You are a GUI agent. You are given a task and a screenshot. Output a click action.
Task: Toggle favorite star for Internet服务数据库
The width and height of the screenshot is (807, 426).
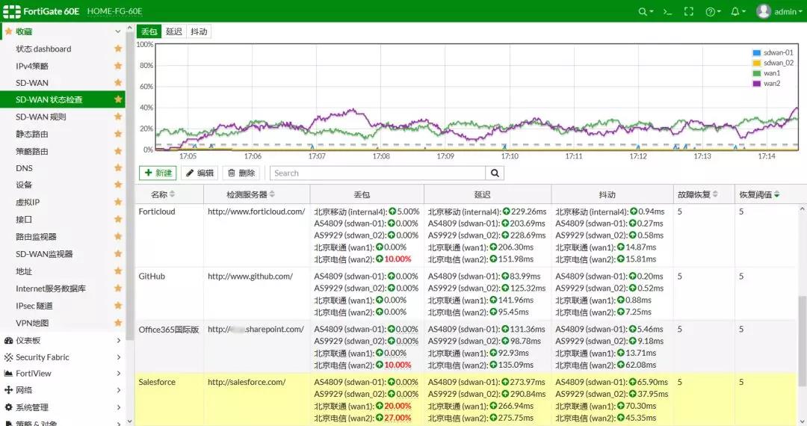coord(118,288)
